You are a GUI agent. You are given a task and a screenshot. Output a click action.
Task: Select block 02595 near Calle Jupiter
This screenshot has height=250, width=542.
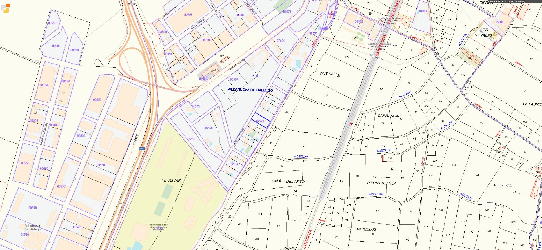coord(188,15)
